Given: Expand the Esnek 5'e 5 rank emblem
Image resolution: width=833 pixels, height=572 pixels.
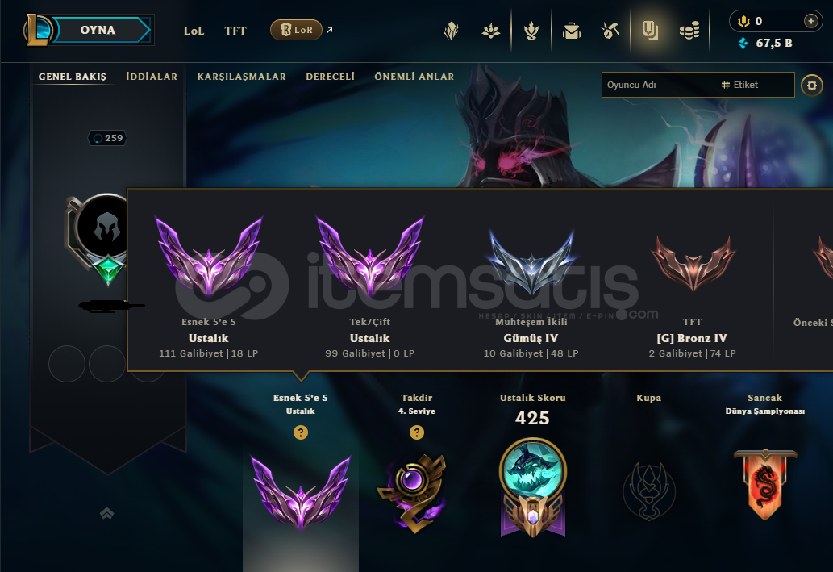Looking at the screenshot, I should (x=301, y=492).
